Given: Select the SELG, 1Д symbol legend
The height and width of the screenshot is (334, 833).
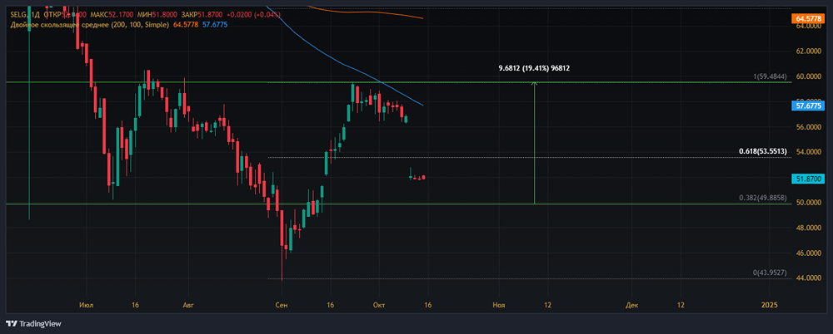Looking at the screenshot, I should click(26, 14).
